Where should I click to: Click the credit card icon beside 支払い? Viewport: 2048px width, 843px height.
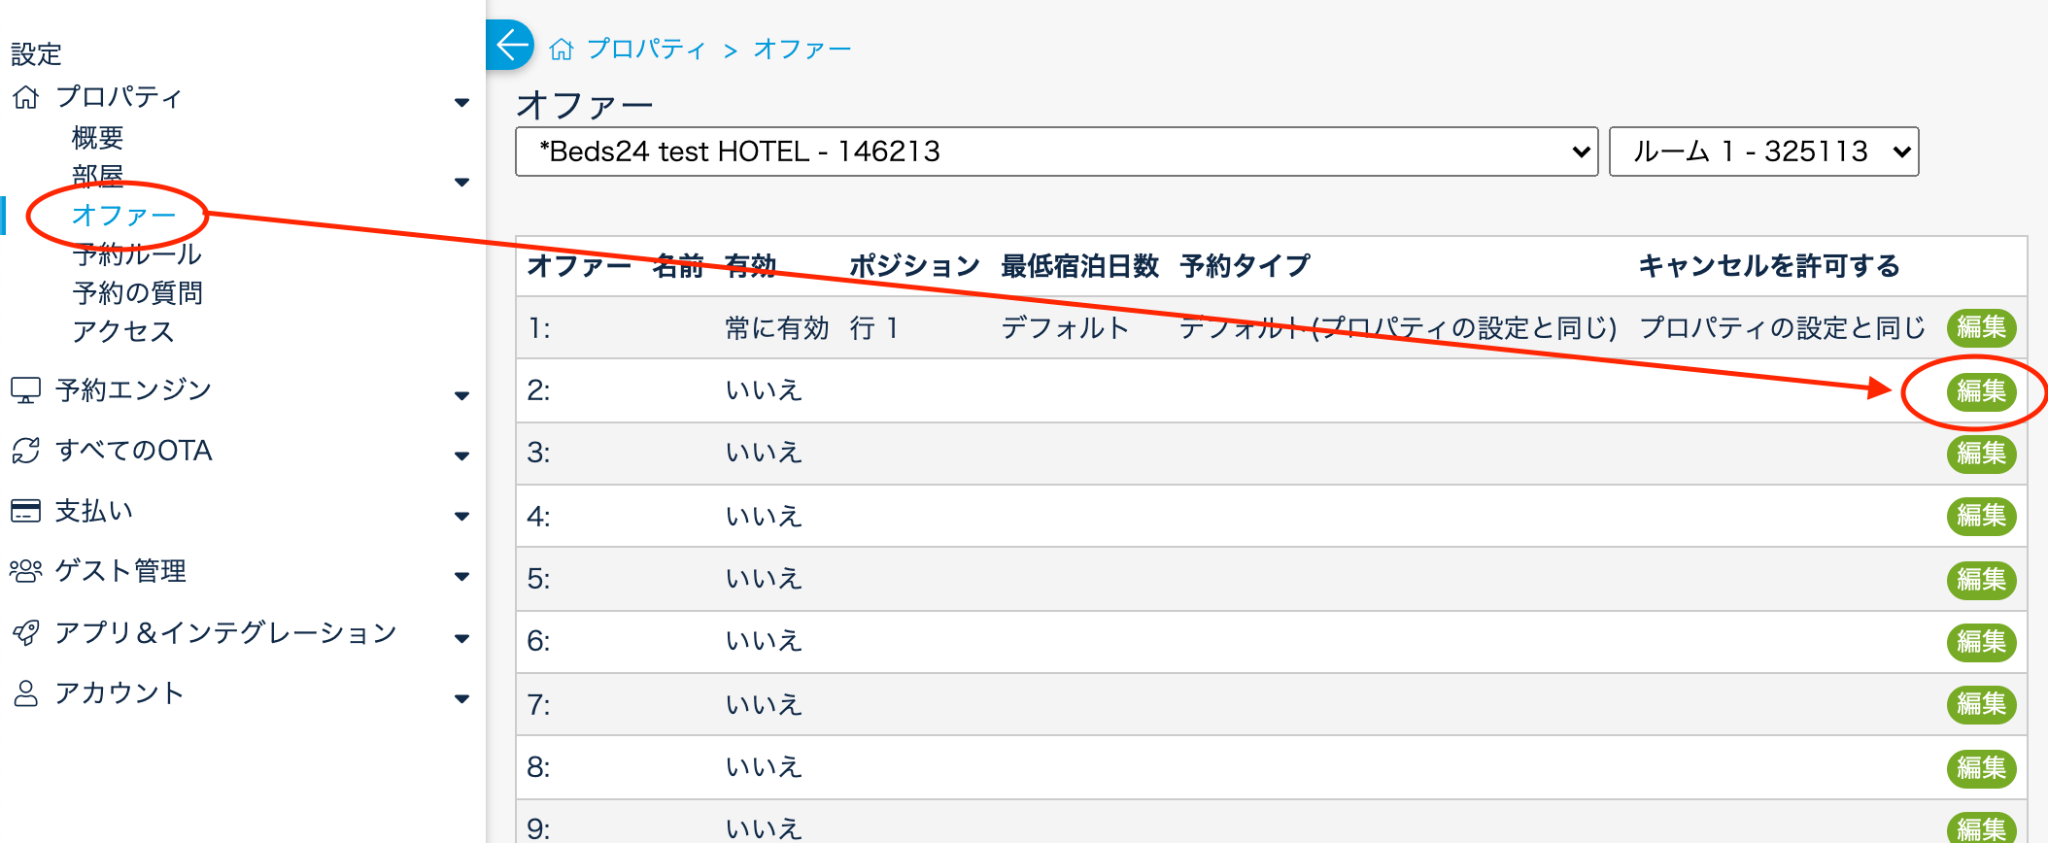click(x=25, y=511)
